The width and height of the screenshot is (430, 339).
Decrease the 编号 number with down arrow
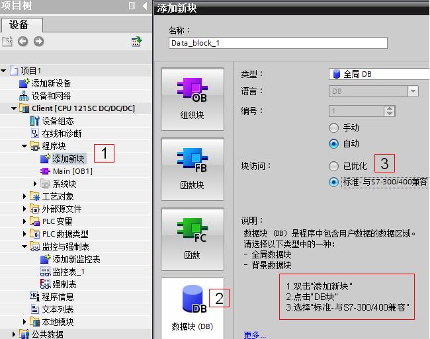click(x=390, y=114)
